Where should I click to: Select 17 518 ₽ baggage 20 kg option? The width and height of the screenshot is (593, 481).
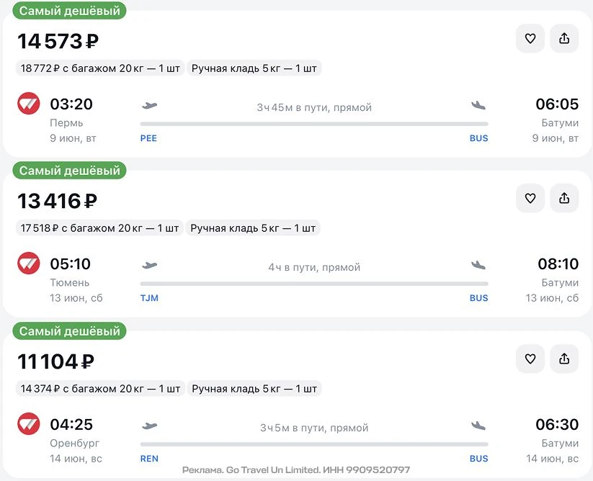pyautogui.click(x=99, y=228)
